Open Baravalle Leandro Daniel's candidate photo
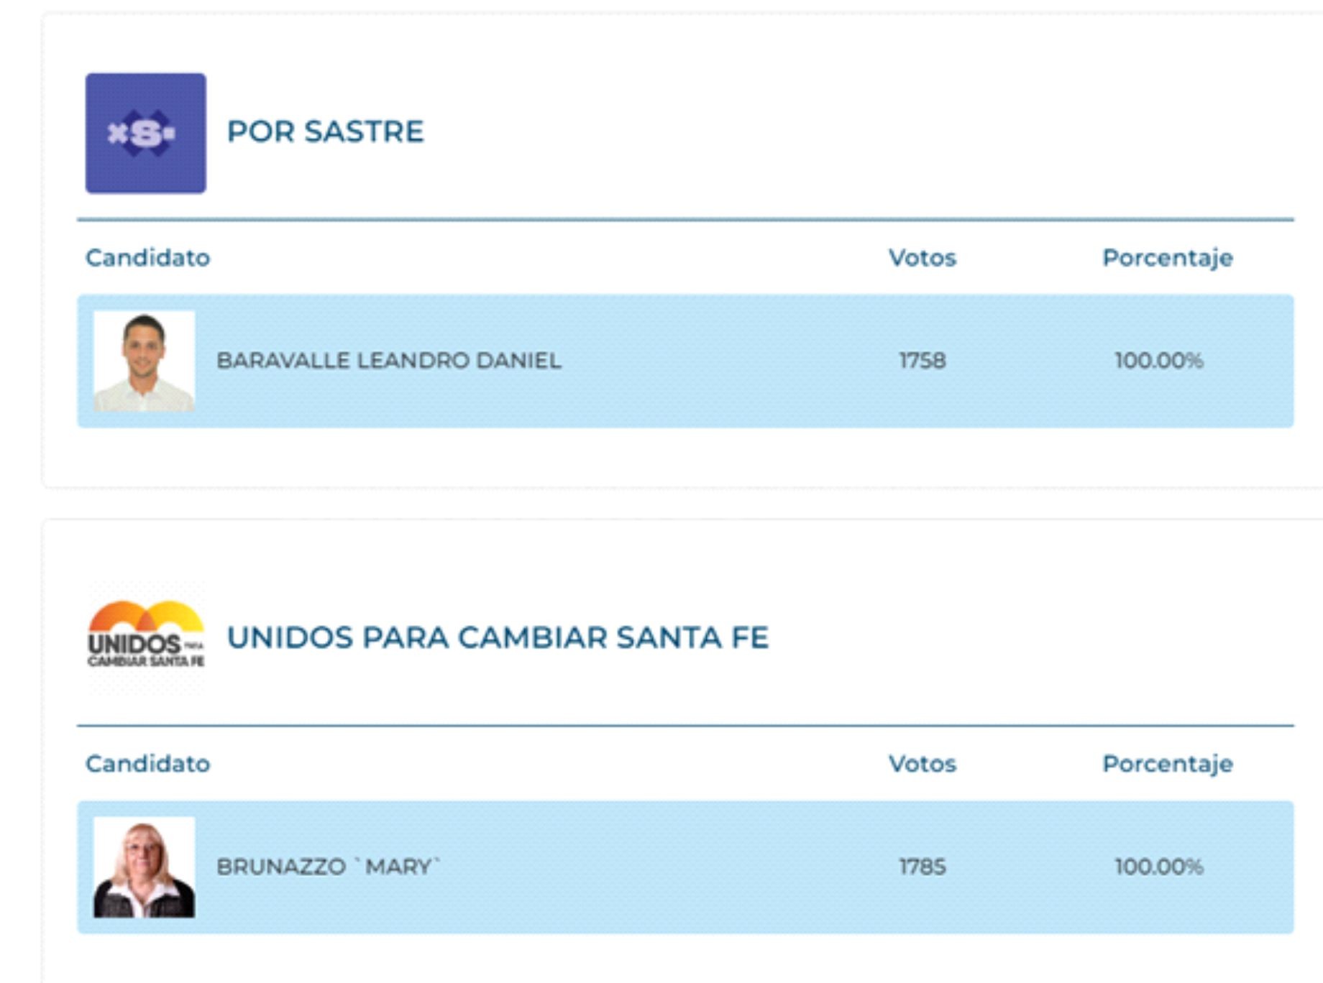Viewport: 1323px width, 983px height. point(145,361)
